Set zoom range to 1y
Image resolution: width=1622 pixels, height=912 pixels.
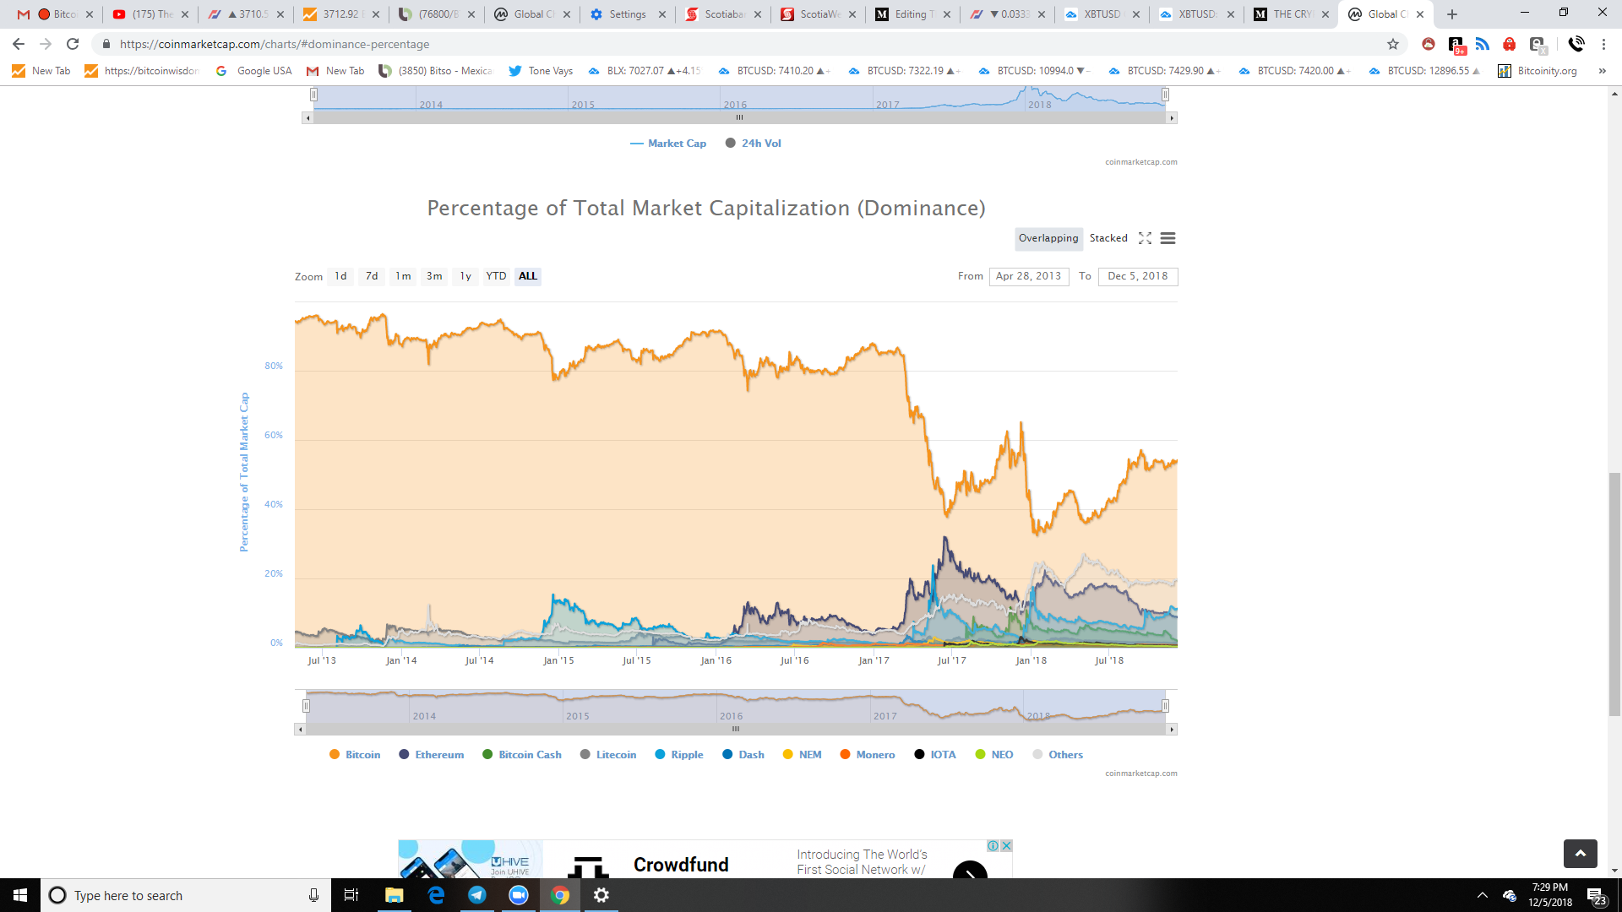465,276
